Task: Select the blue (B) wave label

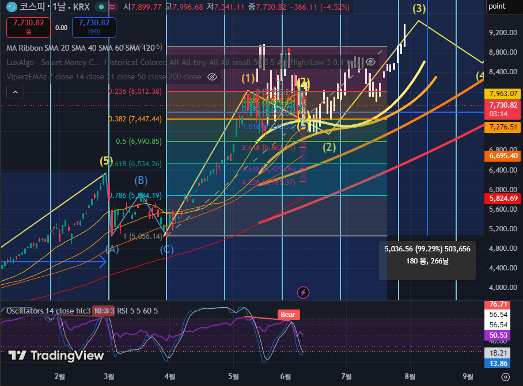Action: [x=141, y=181]
